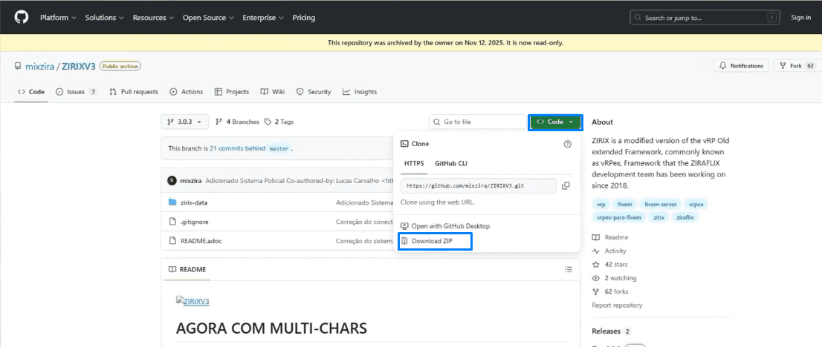Screen dimensions: 822x347
Task: Open the Projects tab
Action: click(232, 92)
